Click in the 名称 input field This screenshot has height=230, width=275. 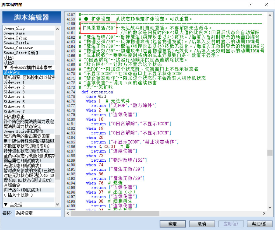(38, 213)
